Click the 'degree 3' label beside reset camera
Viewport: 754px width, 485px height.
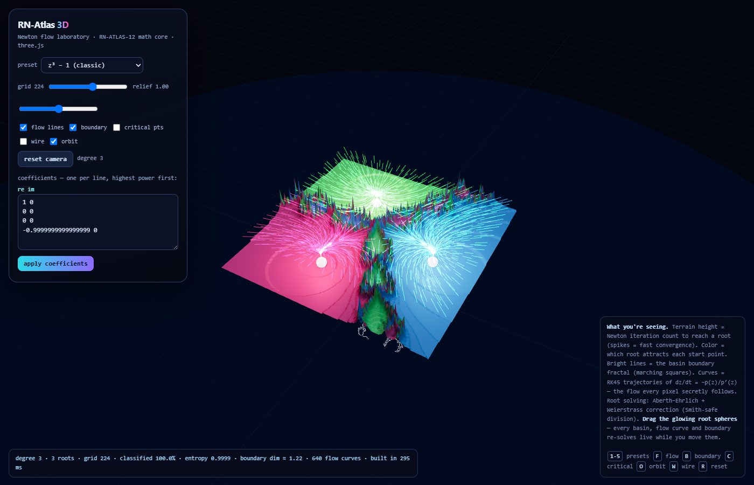[90, 158]
